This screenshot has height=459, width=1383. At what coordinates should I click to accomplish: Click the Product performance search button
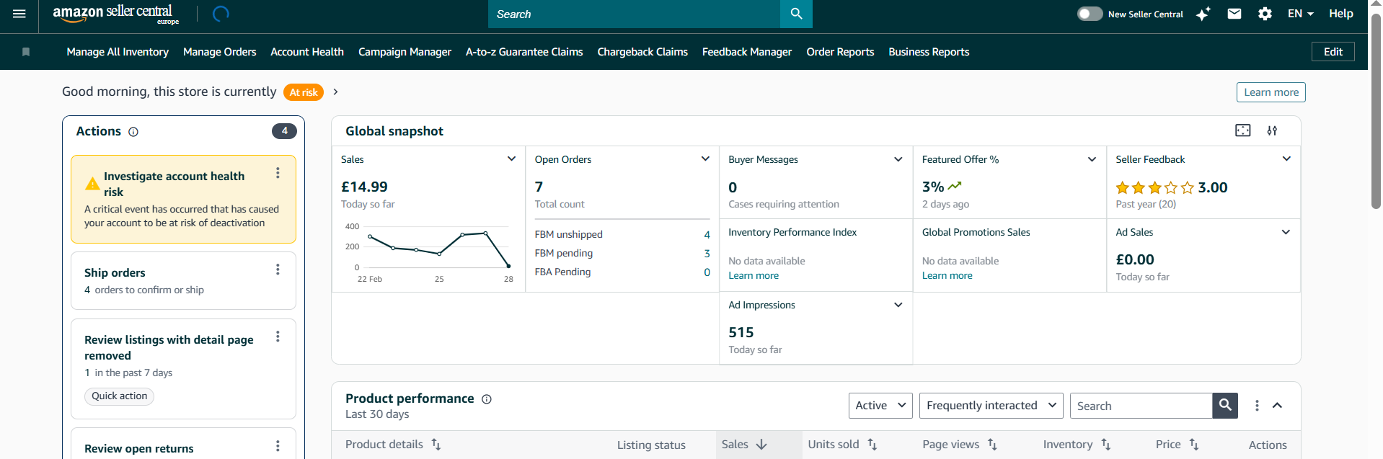click(x=1225, y=406)
